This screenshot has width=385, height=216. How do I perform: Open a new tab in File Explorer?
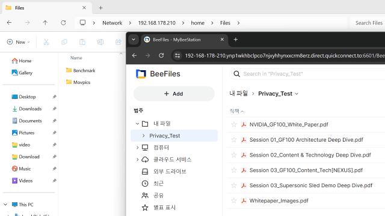[100, 8]
